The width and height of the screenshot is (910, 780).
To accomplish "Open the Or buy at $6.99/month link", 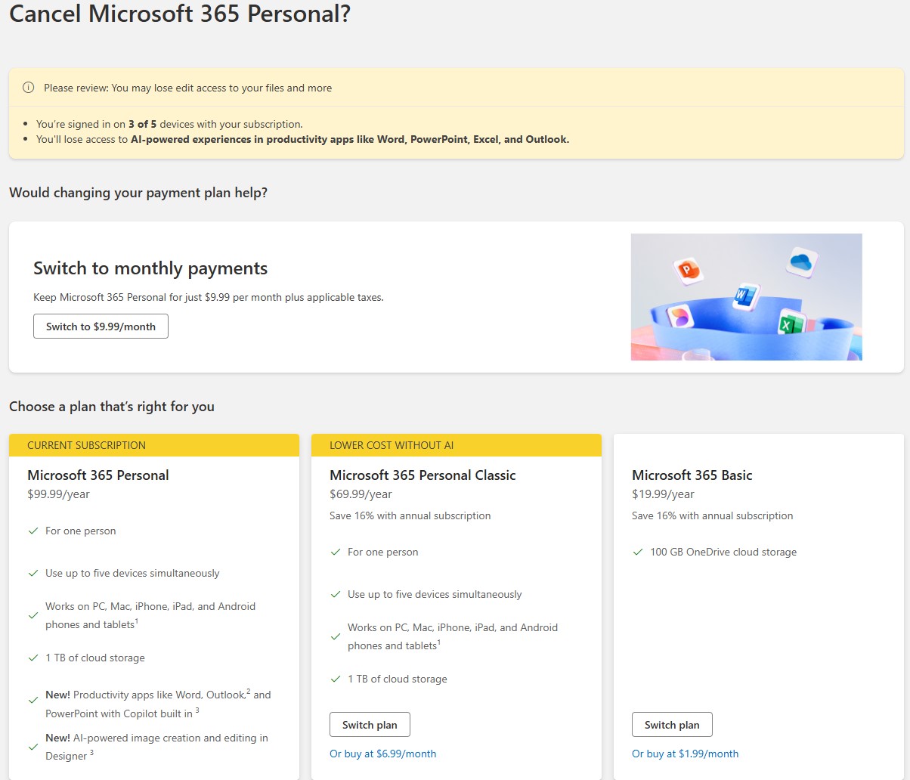I will pos(383,754).
